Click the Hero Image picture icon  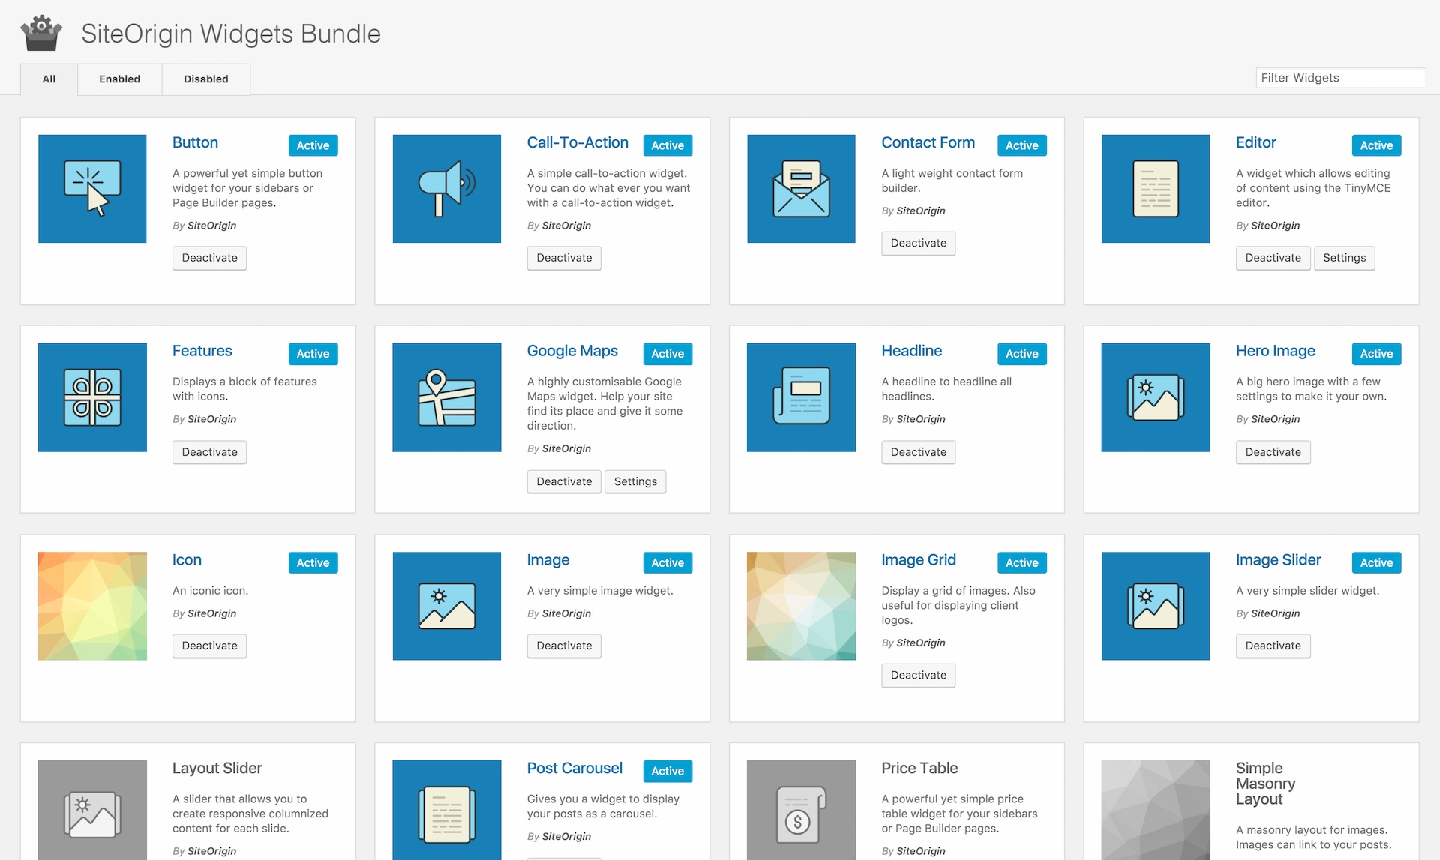pyautogui.click(x=1156, y=397)
